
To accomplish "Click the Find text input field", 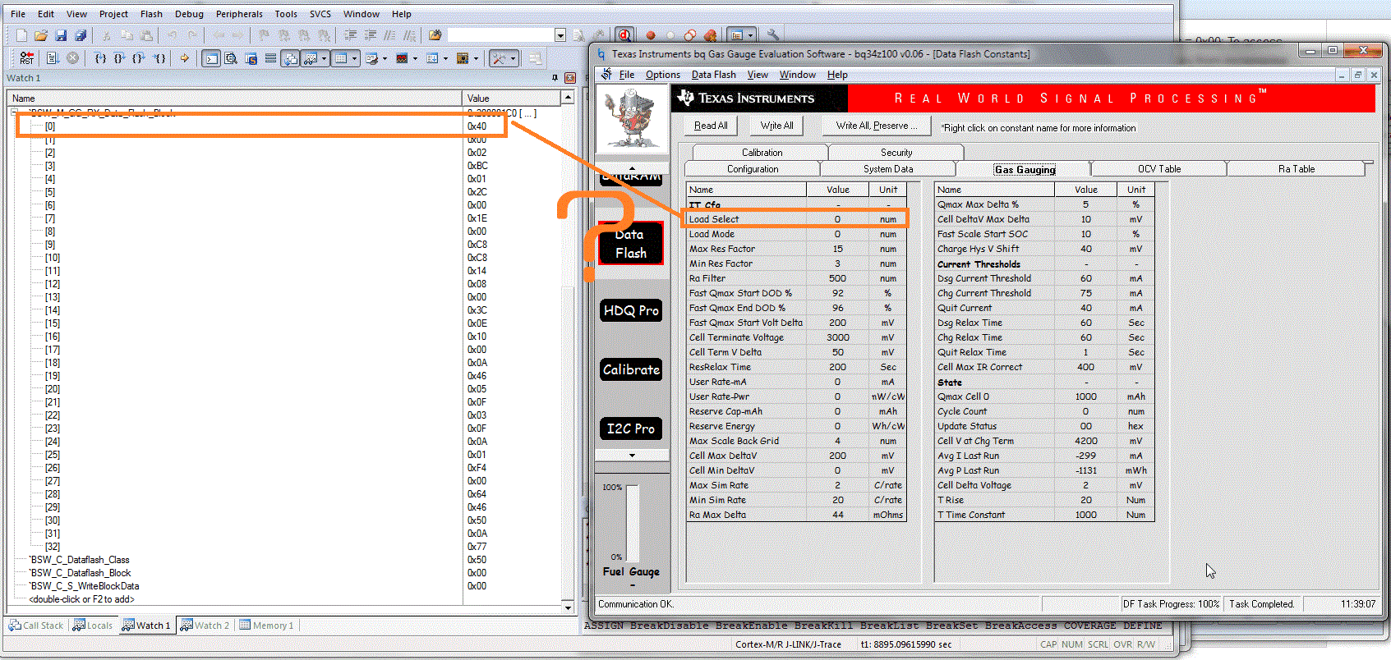I will point(501,35).
